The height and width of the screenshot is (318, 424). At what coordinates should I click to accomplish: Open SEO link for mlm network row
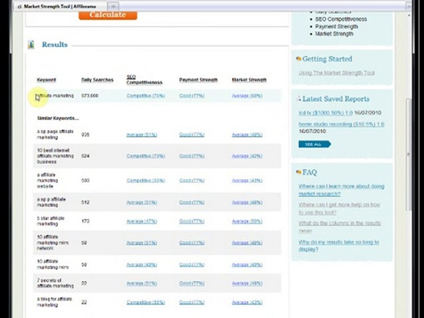pos(142,243)
